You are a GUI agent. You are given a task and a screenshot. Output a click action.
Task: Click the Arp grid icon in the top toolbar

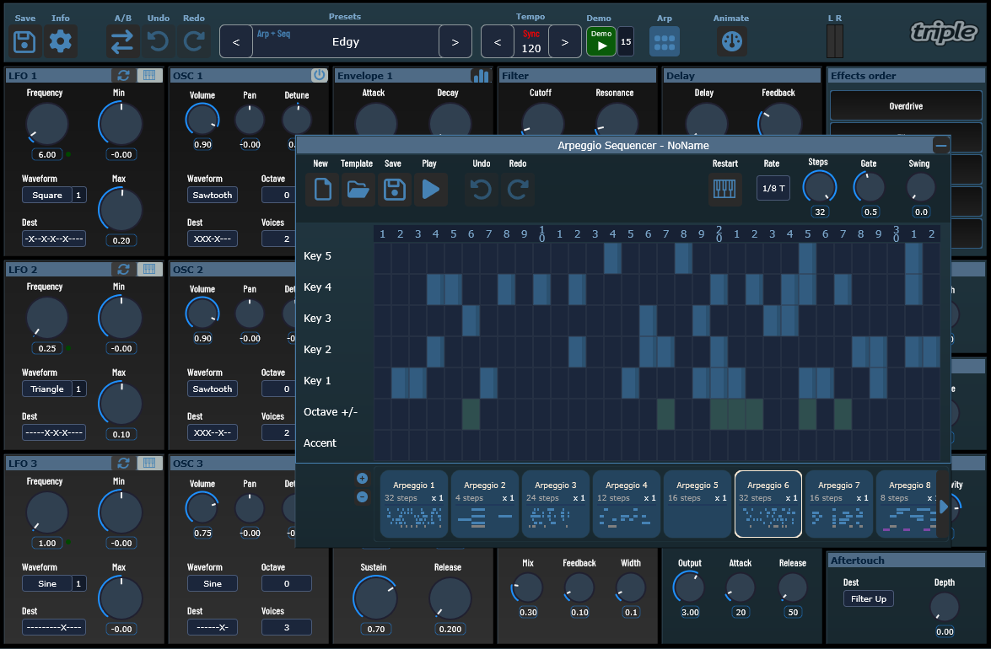[x=665, y=40]
